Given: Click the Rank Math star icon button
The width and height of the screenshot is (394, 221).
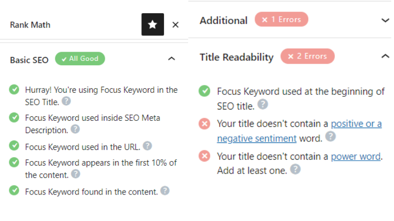Looking at the screenshot, I should [x=153, y=25].
